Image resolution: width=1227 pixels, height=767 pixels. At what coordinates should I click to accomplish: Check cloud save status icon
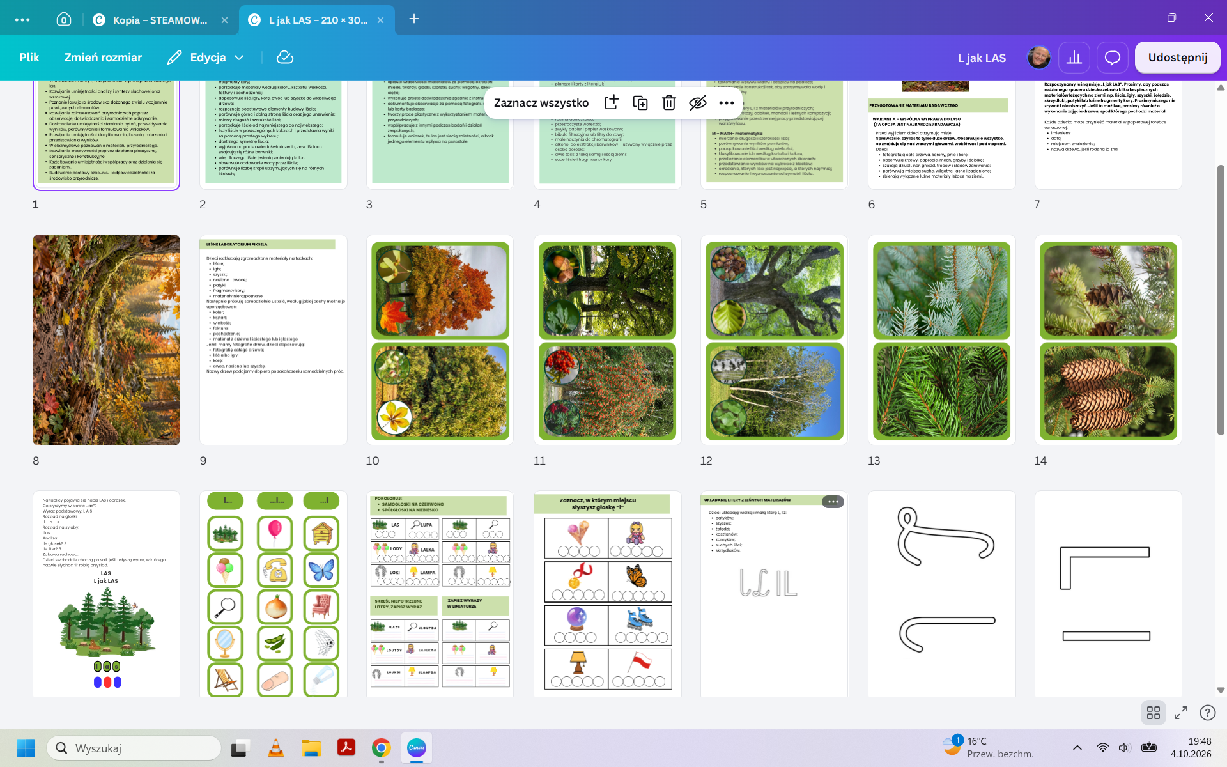point(285,58)
